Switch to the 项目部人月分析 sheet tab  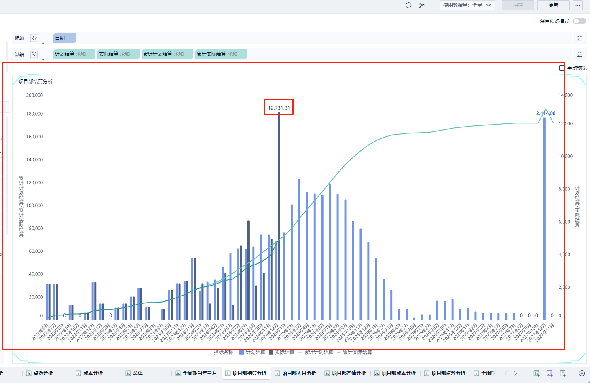pos(296,373)
